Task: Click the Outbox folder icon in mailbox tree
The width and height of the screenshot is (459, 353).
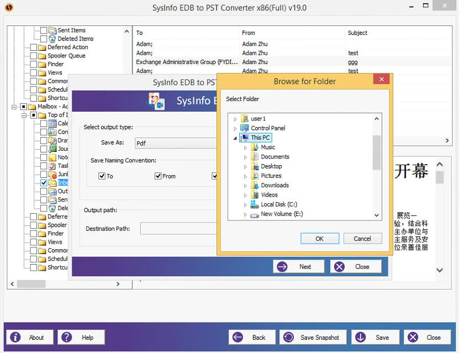Action: click(x=52, y=192)
